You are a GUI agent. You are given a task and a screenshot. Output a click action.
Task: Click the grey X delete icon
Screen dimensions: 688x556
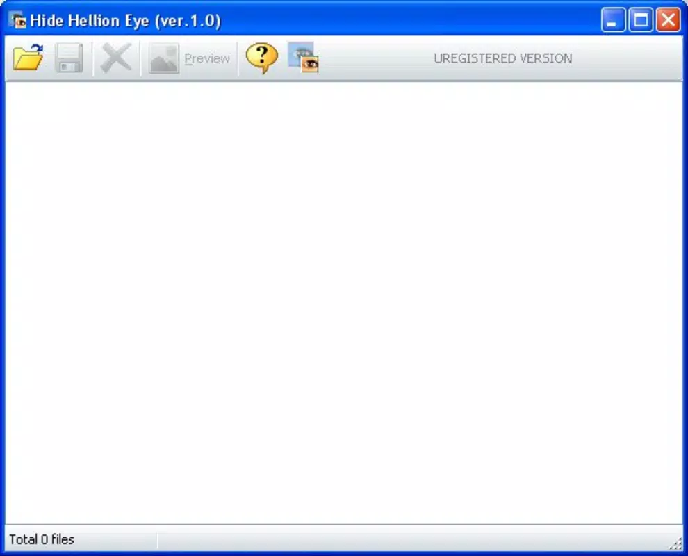[x=116, y=58]
